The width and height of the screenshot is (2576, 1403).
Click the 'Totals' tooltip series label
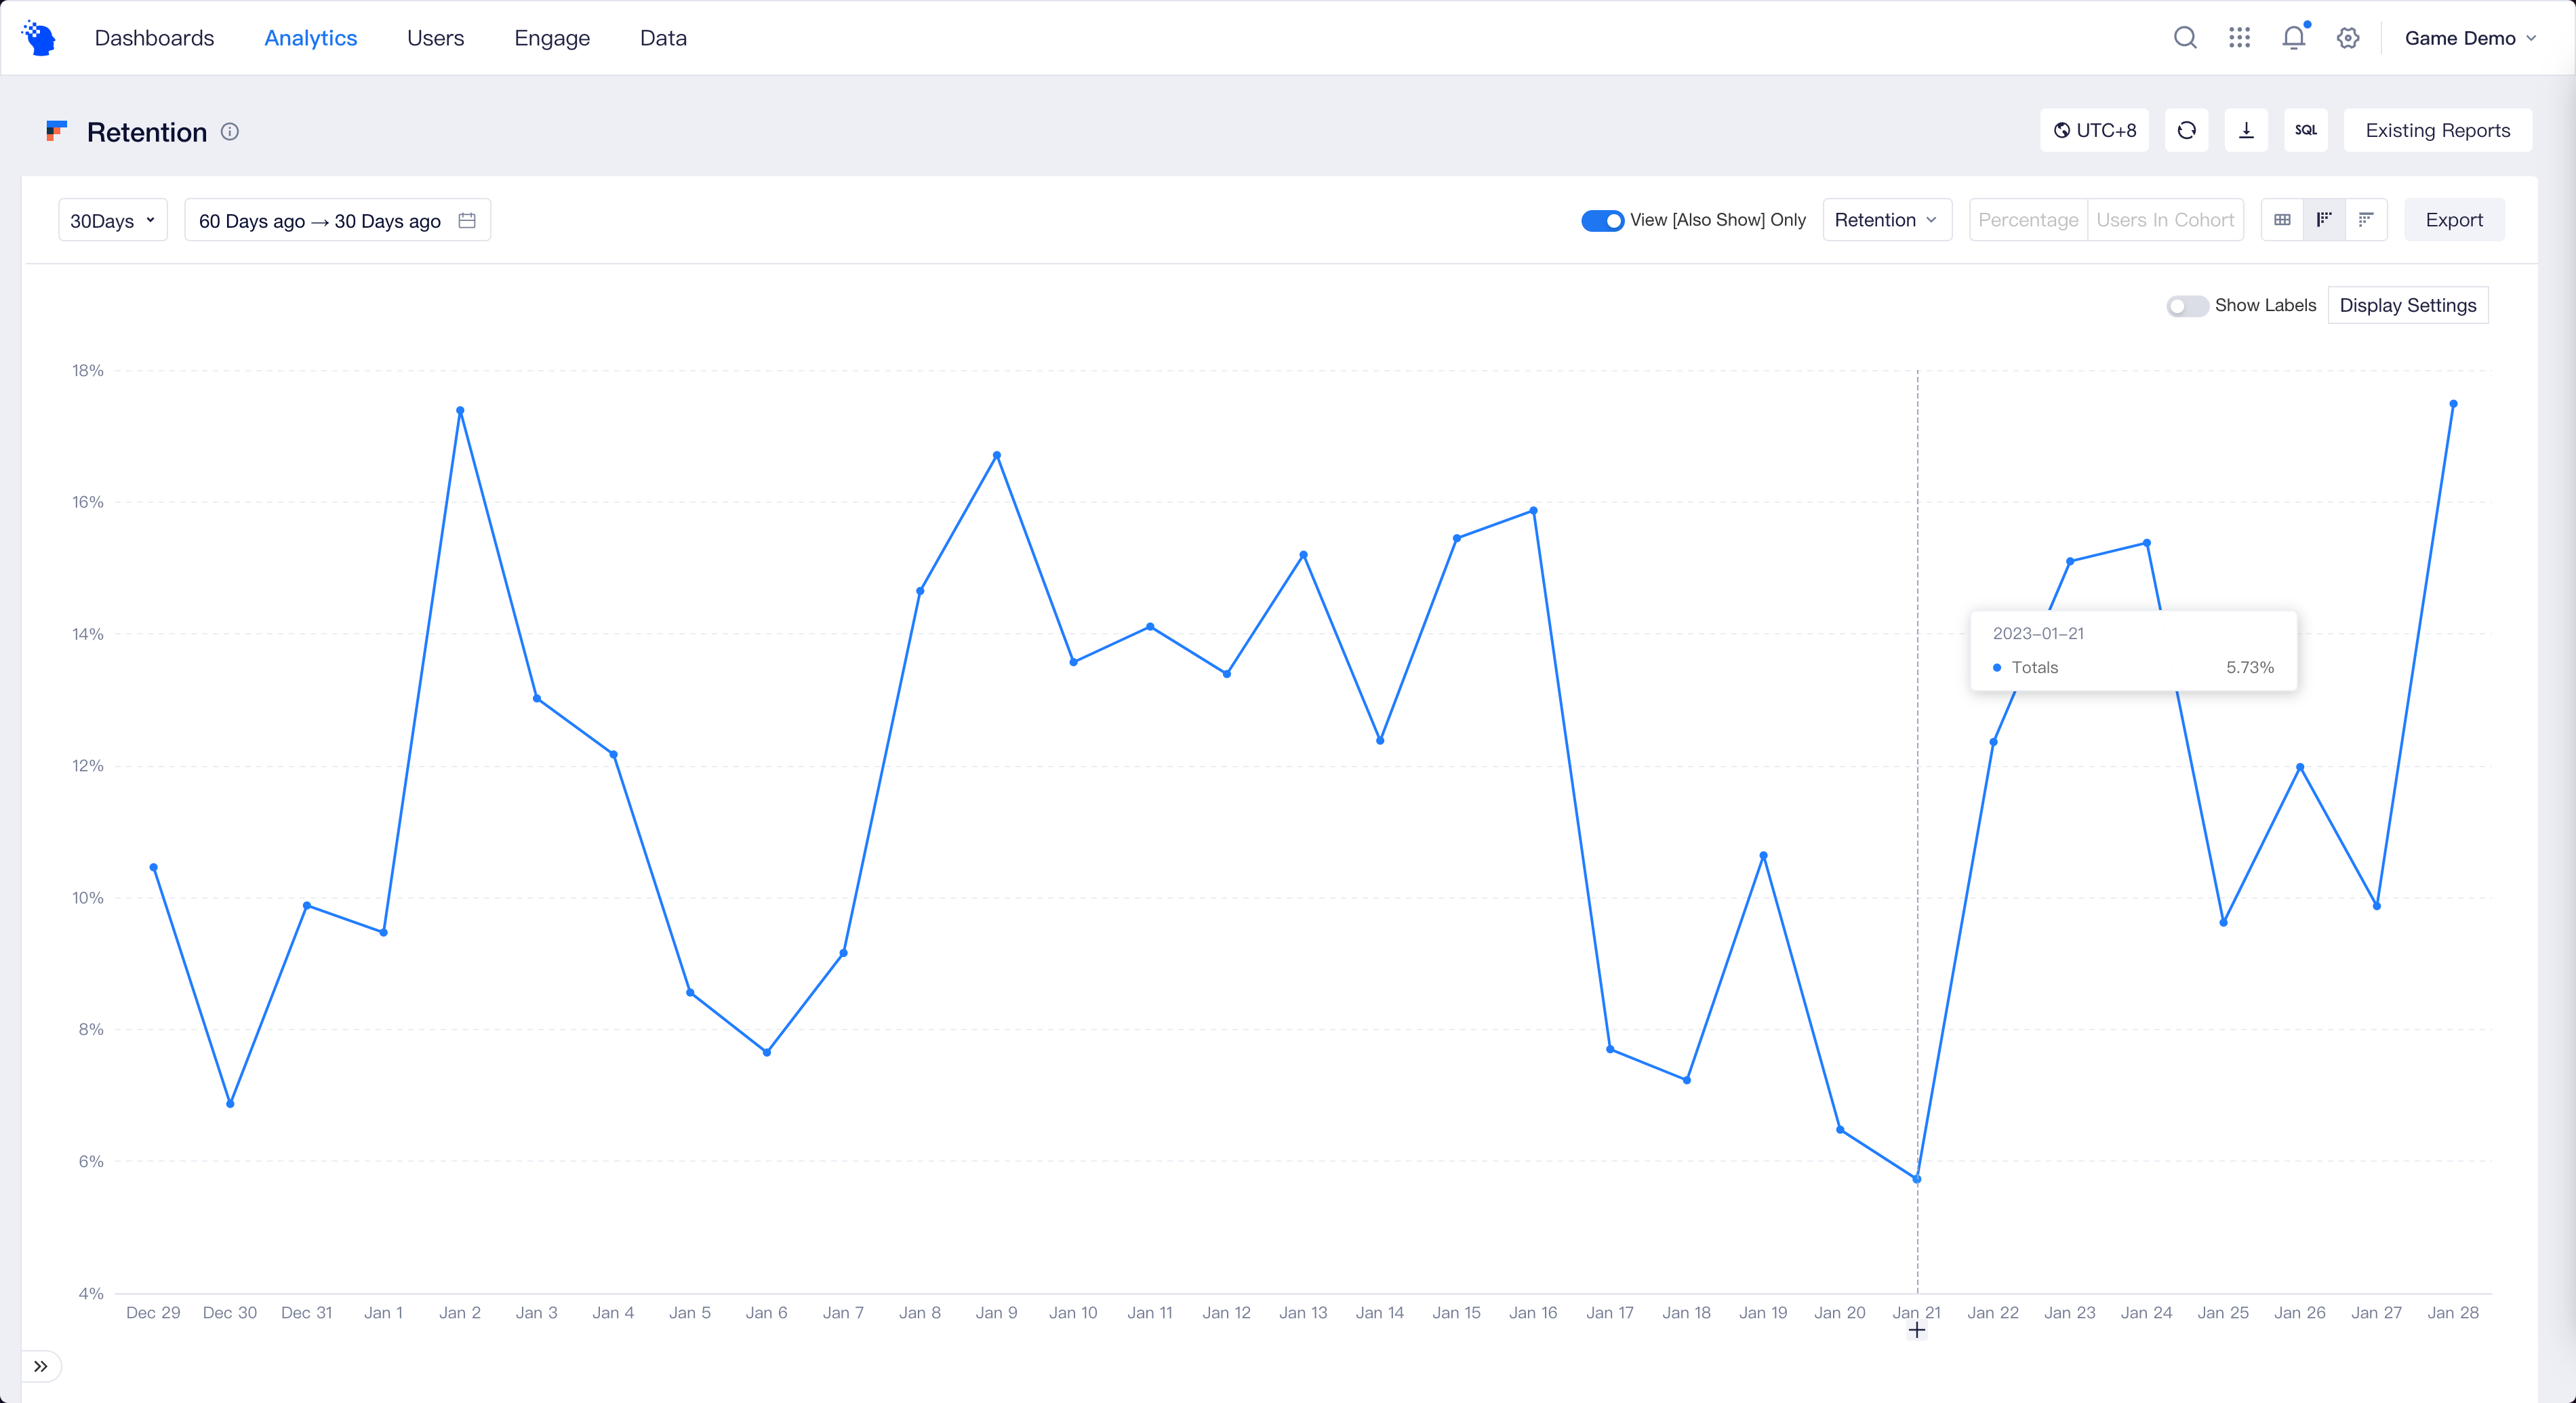pyautogui.click(x=2034, y=667)
